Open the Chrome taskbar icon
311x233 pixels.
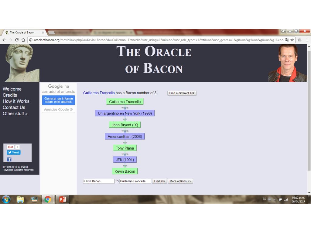pos(48,199)
